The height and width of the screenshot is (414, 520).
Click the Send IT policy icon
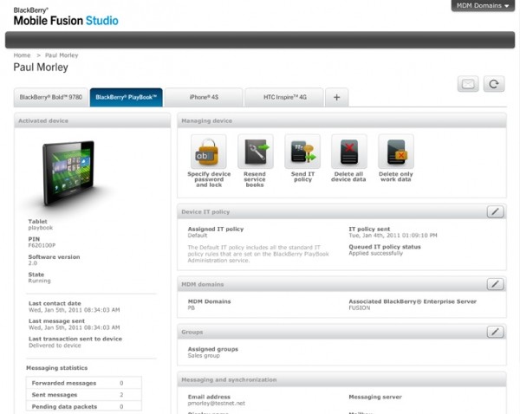pos(302,152)
